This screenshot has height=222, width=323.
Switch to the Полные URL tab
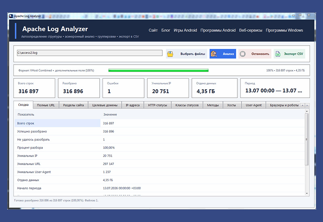point(46,105)
